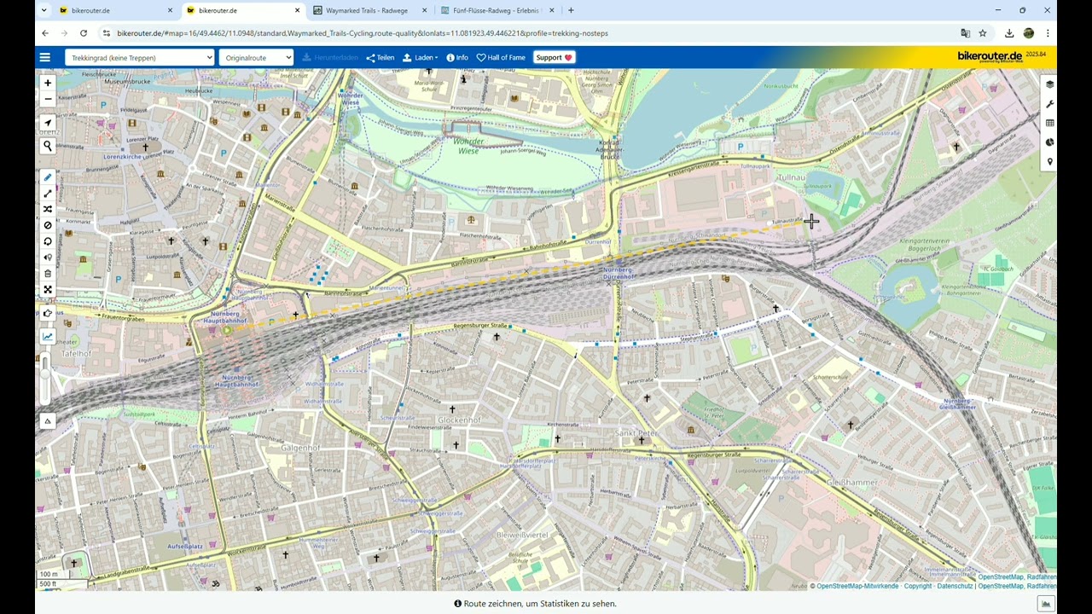Image resolution: width=1092 pixels, height=614 pixels.
Task: Open the Originalroute alternative dropdown
Action: coord(256,57)
